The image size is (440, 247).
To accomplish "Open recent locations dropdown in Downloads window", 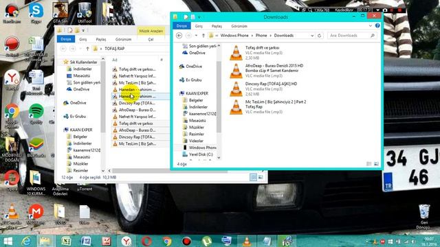I will tap(196, 36).
